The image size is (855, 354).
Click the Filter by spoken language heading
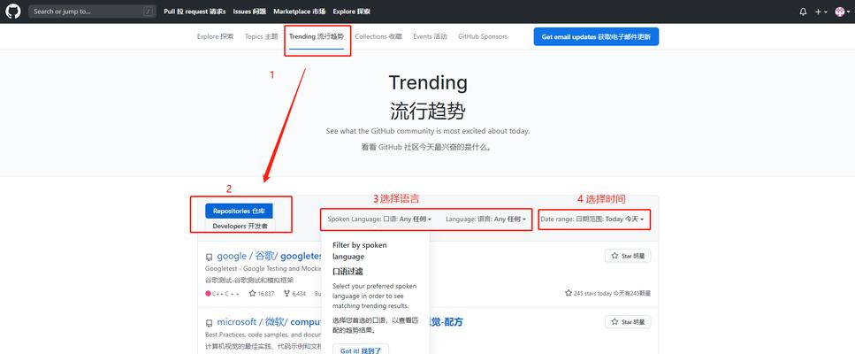pos(360,250)
